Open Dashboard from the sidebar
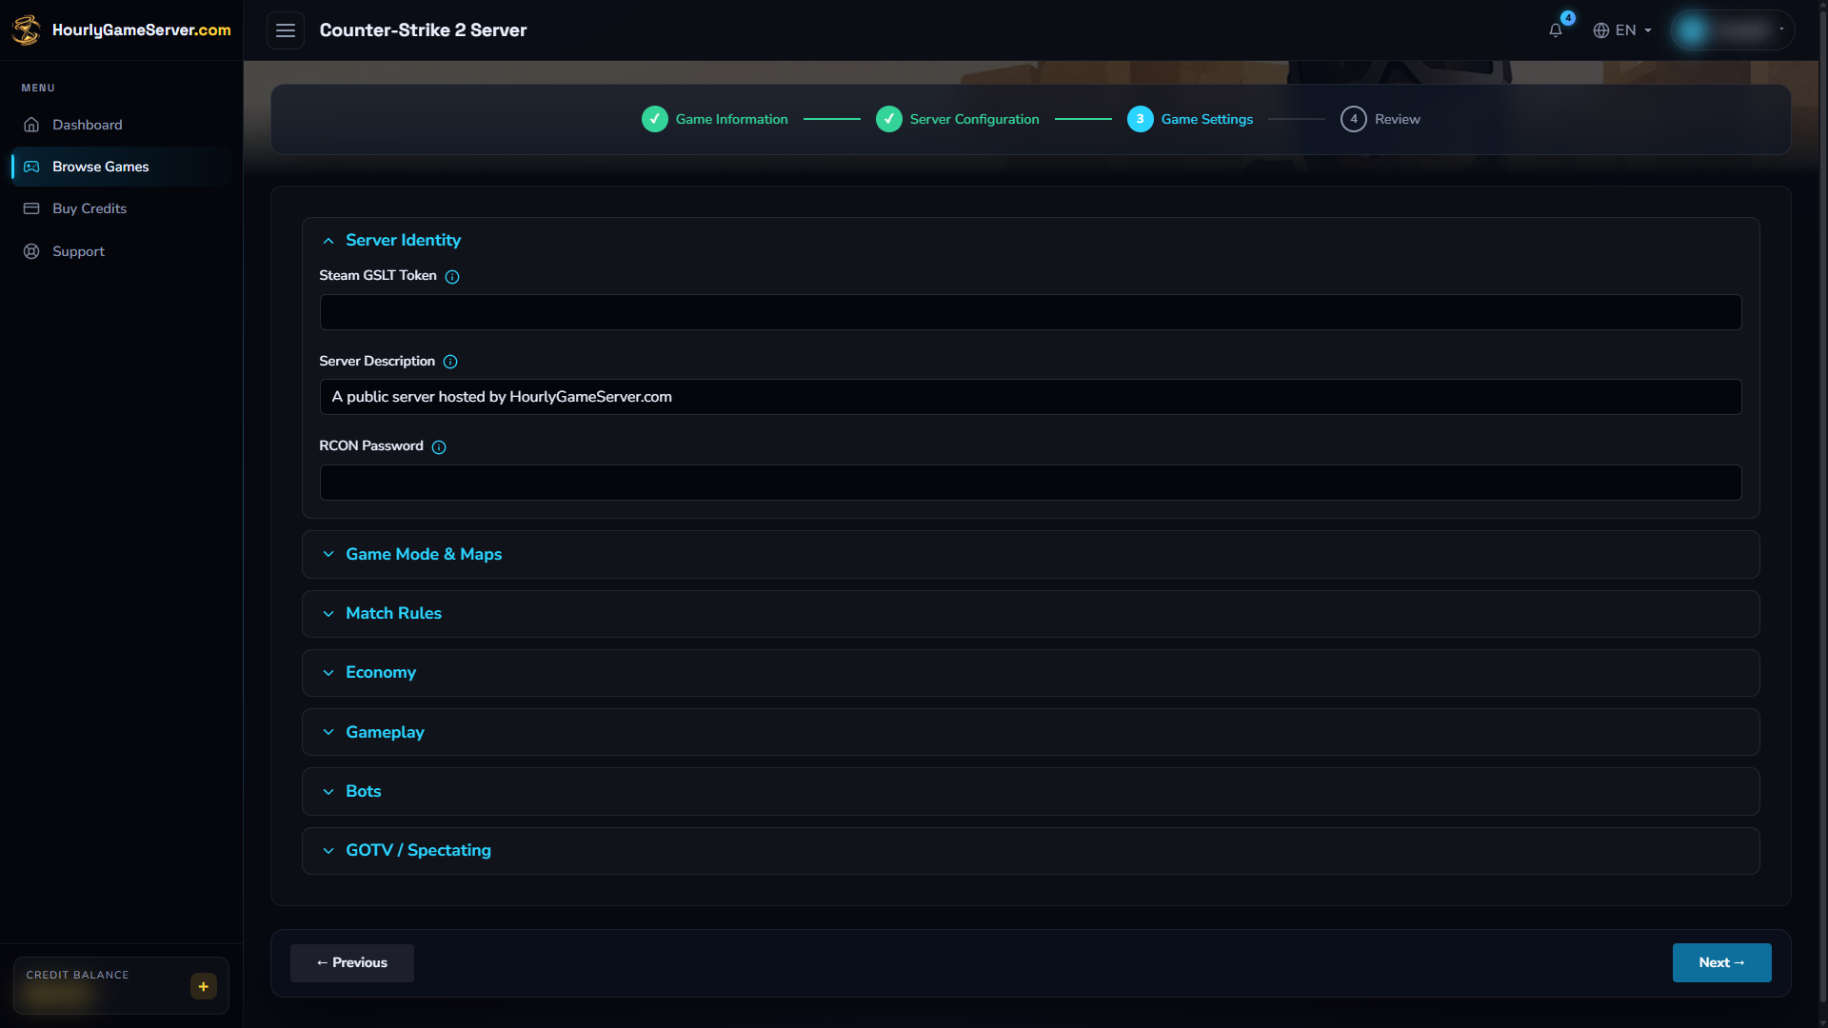 tap(121, 125)
